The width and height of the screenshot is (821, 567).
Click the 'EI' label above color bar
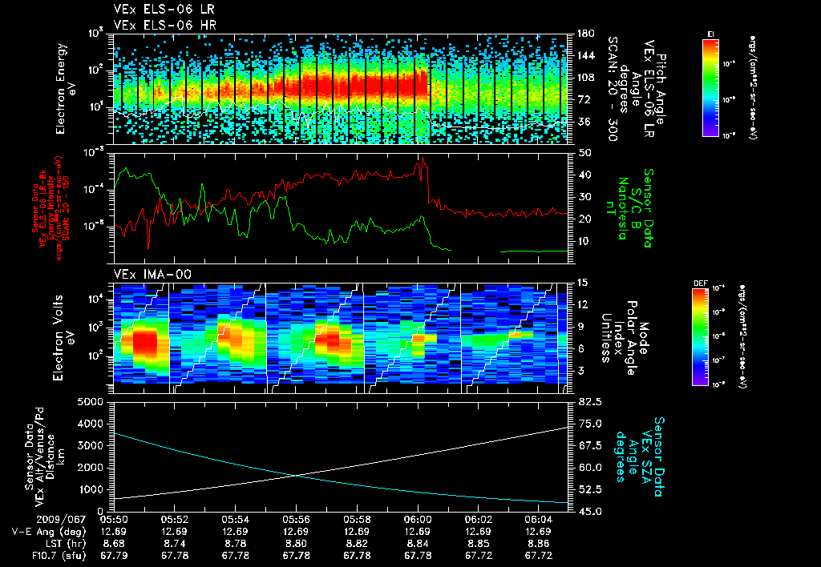(x=710, y=34)
